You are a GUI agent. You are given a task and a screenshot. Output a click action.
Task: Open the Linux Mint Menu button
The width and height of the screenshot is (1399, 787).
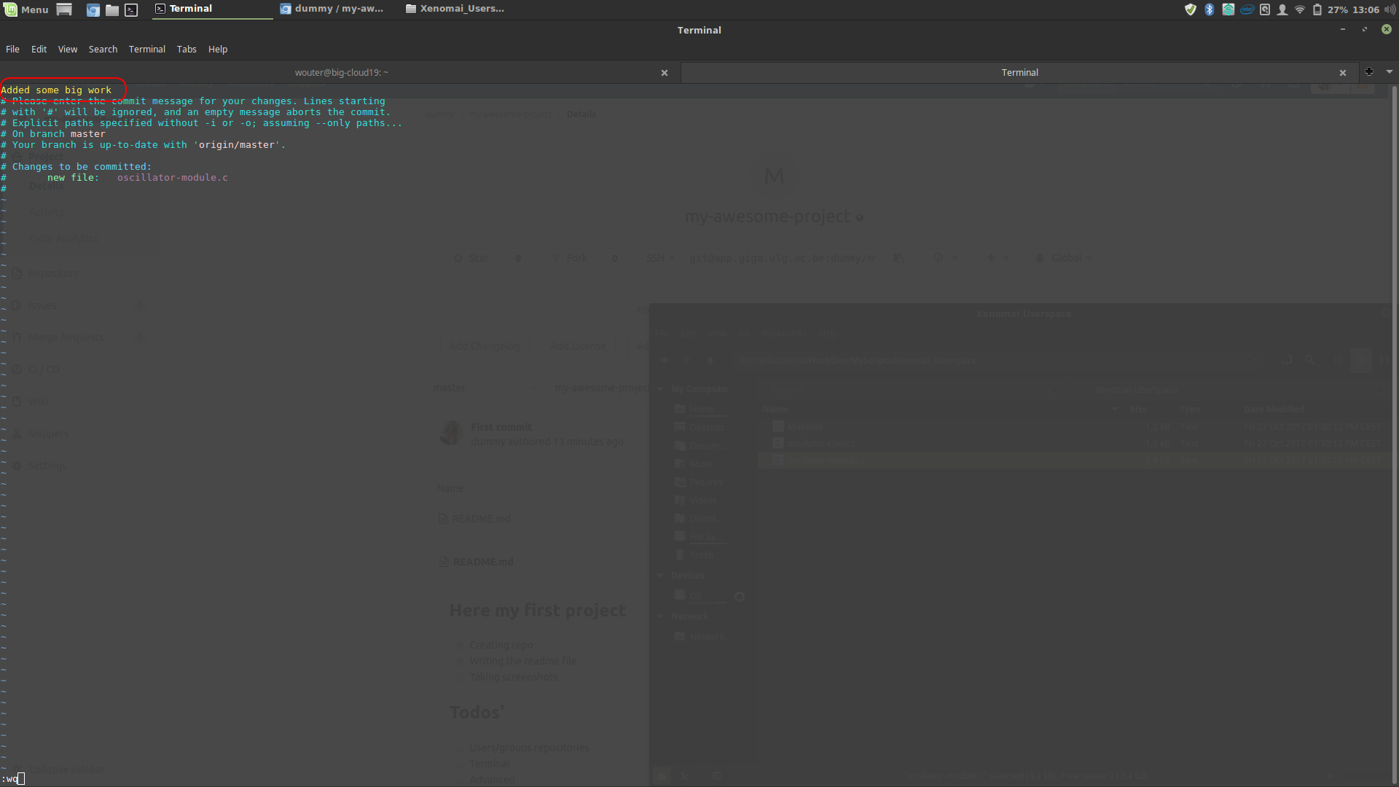click(26, 9)
